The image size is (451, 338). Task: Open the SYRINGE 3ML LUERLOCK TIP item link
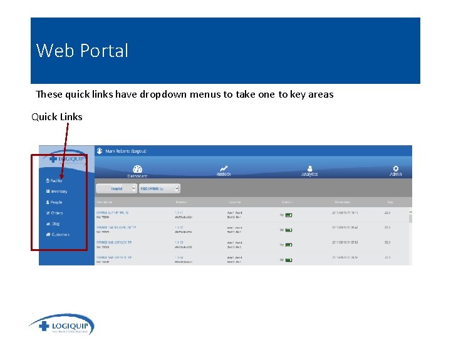point(114,242)
